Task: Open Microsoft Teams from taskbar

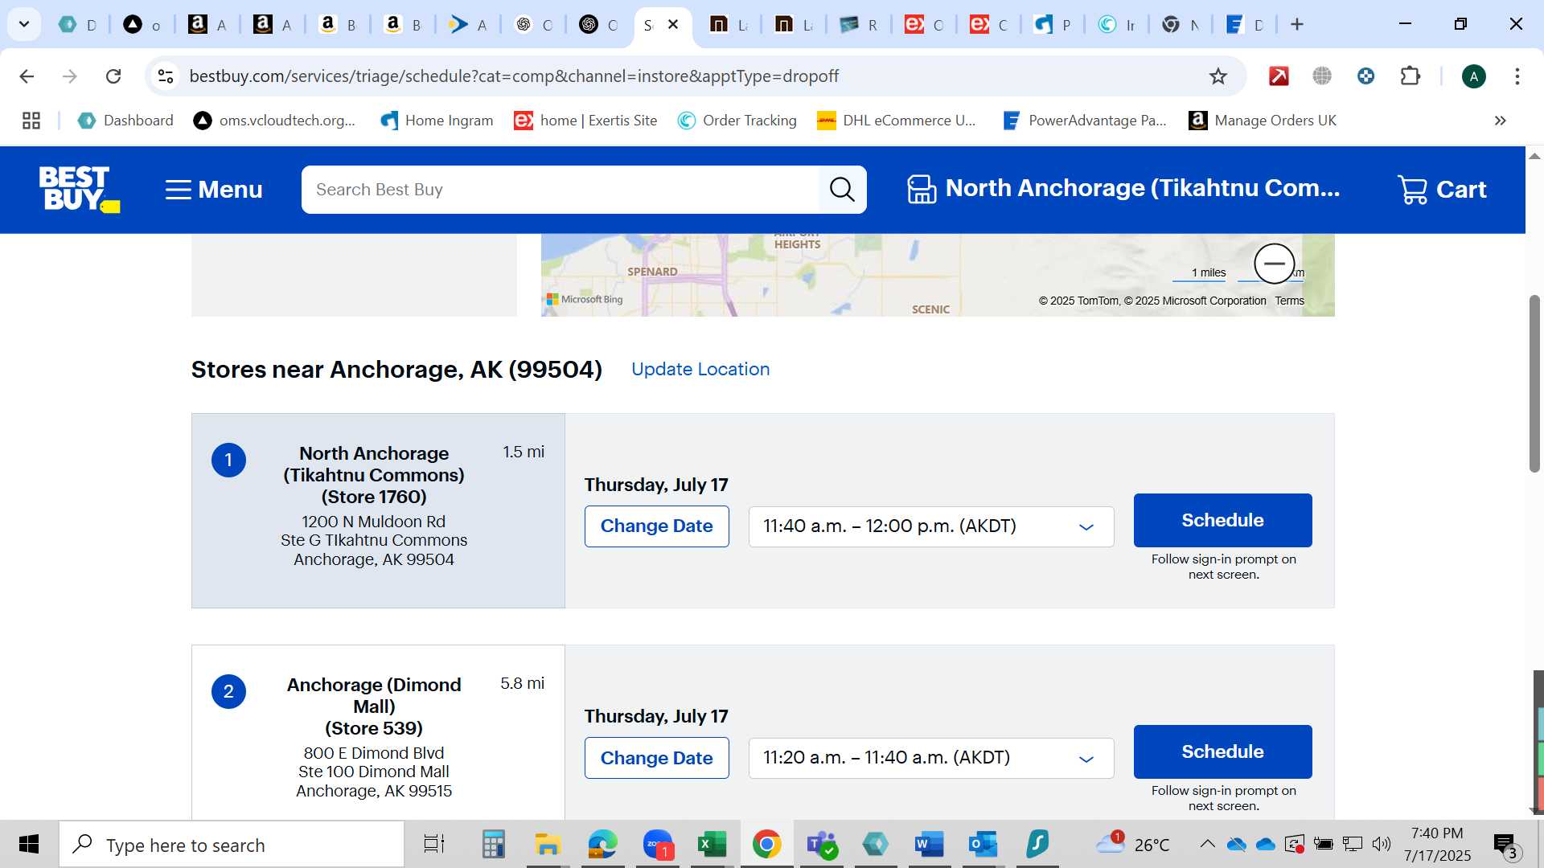Action: click(821, 845)
